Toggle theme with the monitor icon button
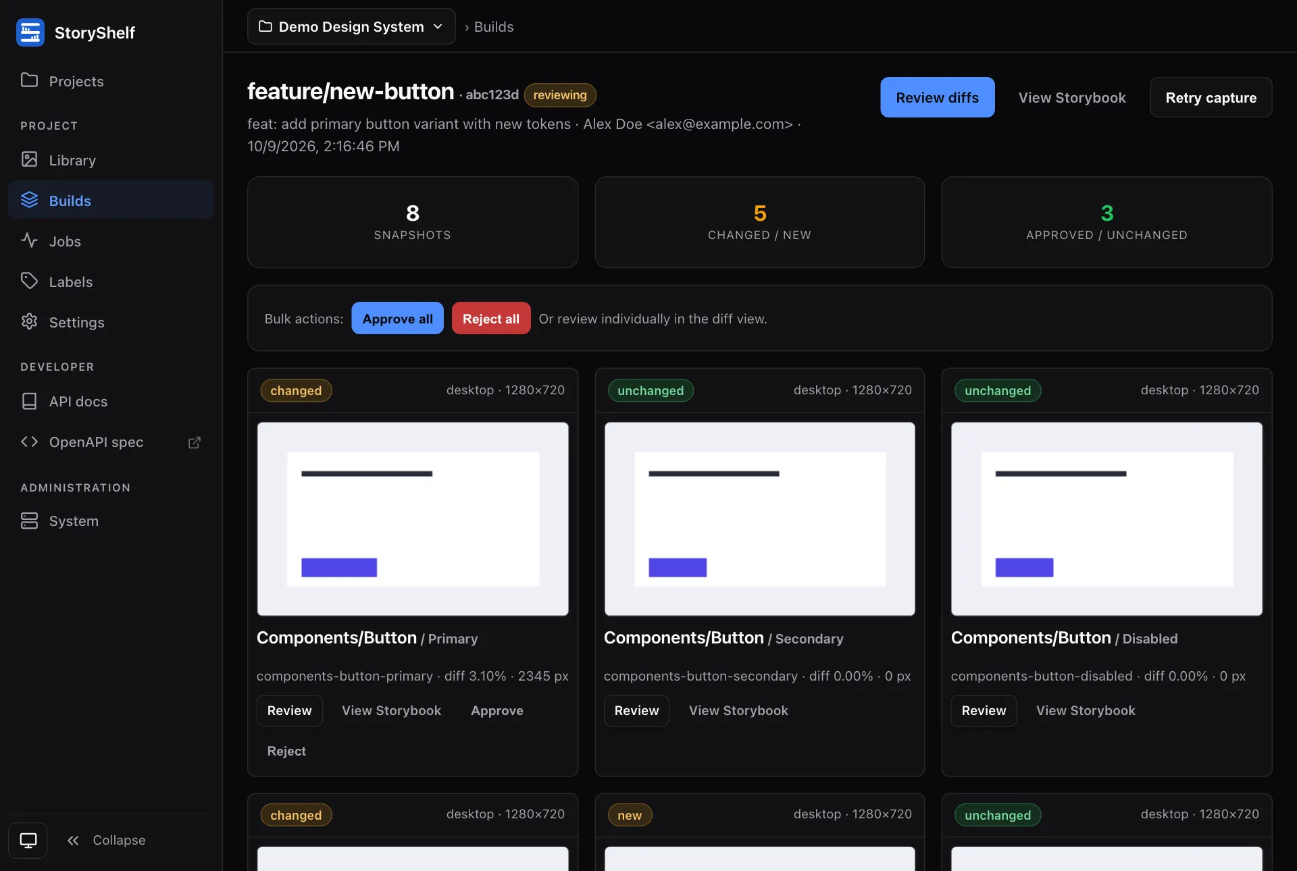Viewport: 1297px width, 871px height. click(x=28, y=840)
